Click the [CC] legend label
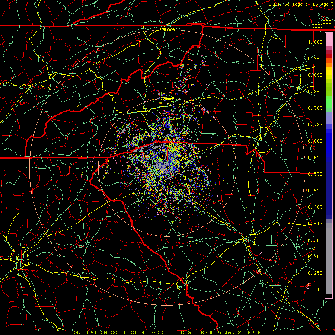Screen dimensions: 335x335 (318, 26)
